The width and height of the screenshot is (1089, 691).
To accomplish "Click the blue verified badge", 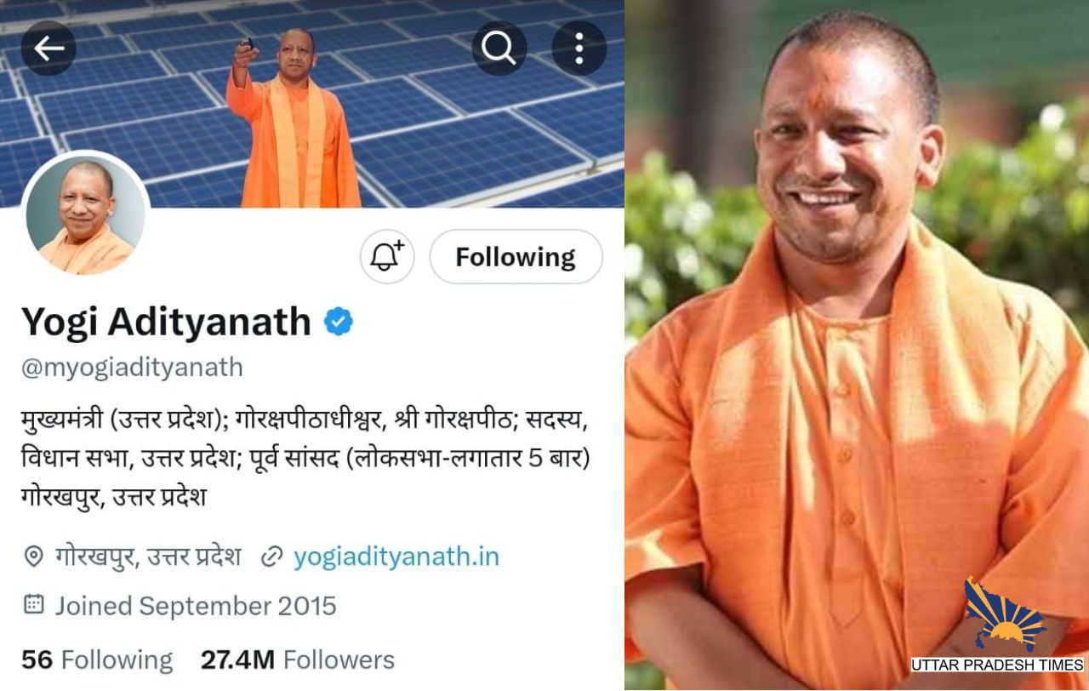I will tap(339, 322).
